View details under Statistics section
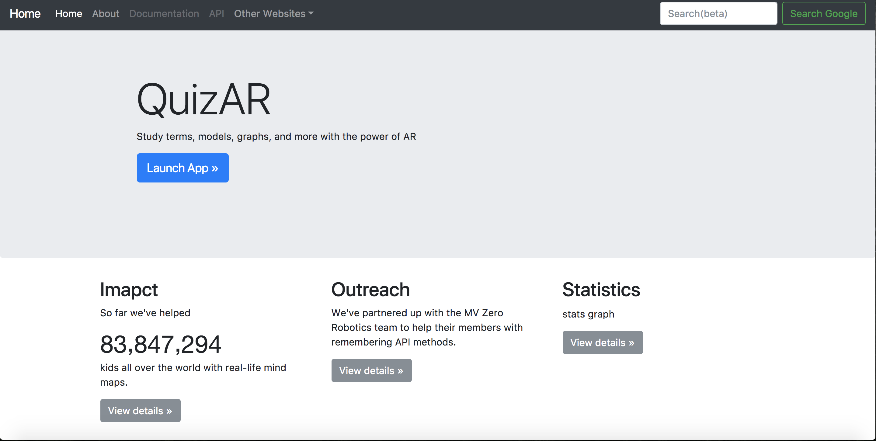 tap(602, 343)
